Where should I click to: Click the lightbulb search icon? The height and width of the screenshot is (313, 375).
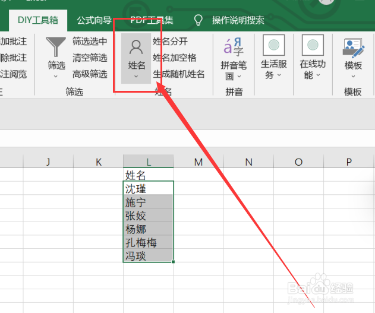[198, 20]
